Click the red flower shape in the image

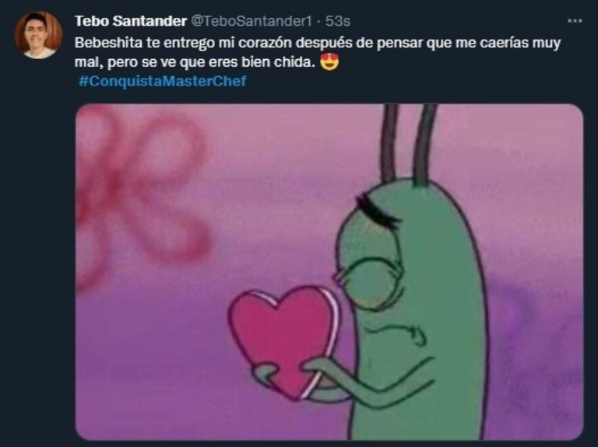pyautogui.click(x=142, y=190)
